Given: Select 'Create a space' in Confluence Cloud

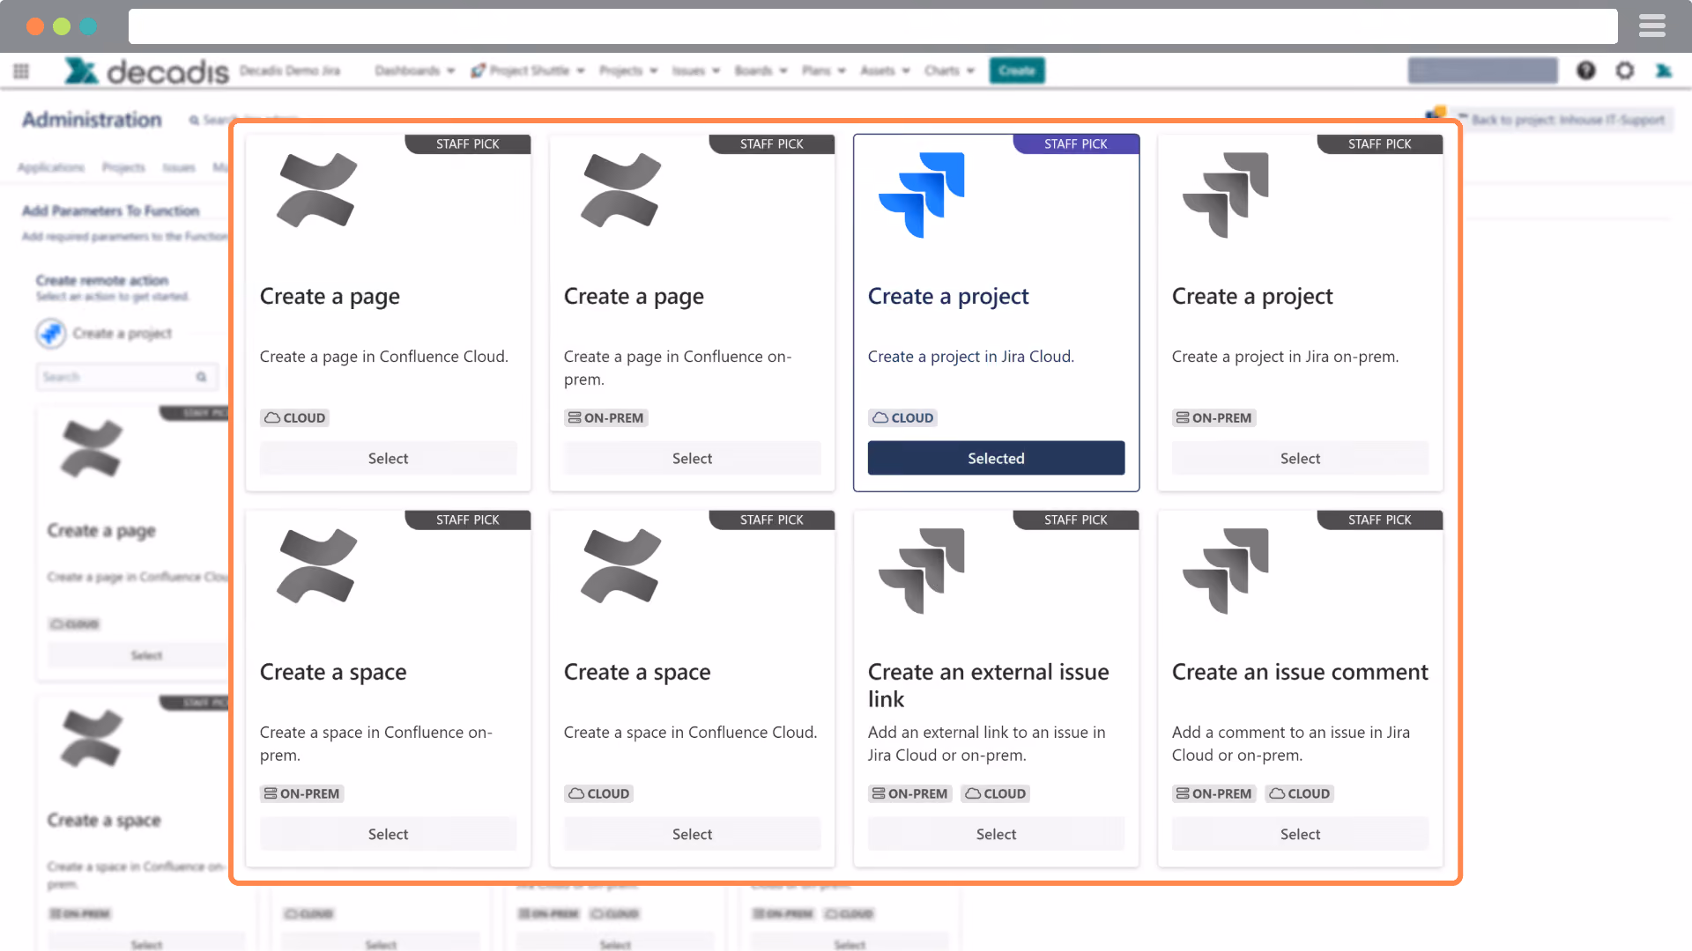Looking at the screenshot, I should click(x=692, y=835).
